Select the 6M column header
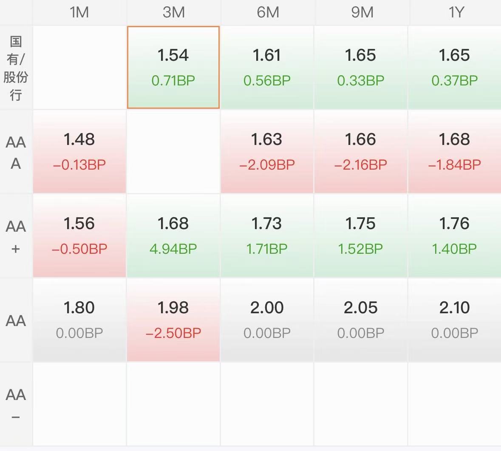This screenshot has width=501, height=451. (267, 12)
